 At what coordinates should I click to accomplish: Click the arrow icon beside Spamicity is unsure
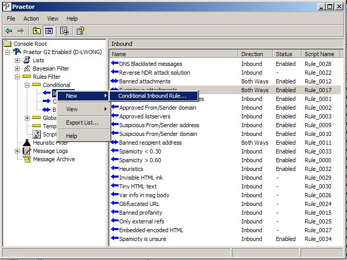point(114,238)
